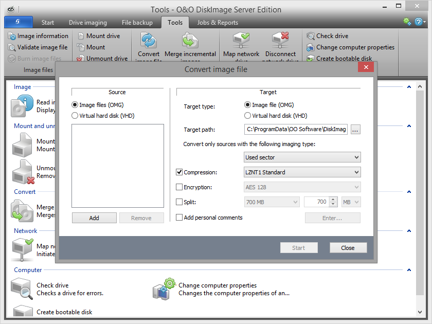
Task: Decrease split size with down spinner arrow
Action: pyautogui.click(x=333, y=205)
